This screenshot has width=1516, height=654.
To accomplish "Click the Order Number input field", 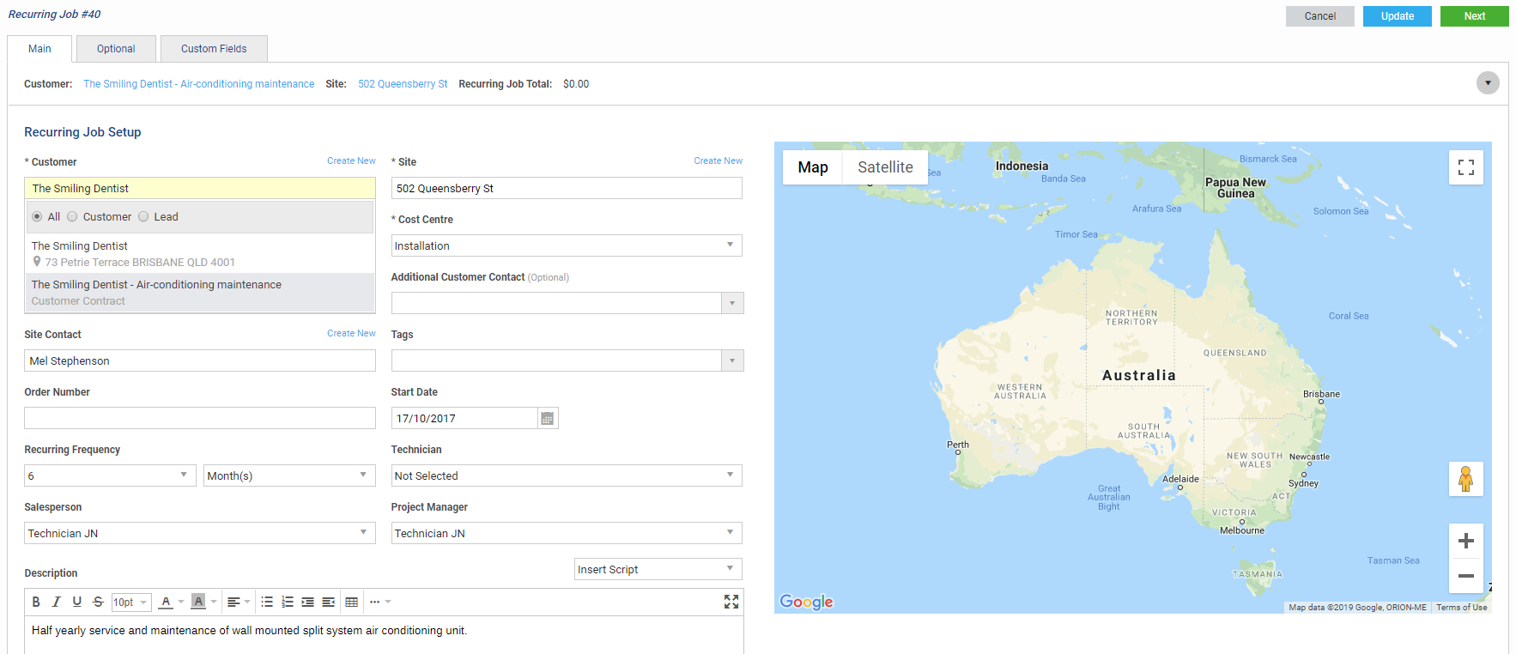I will (200, 419).
